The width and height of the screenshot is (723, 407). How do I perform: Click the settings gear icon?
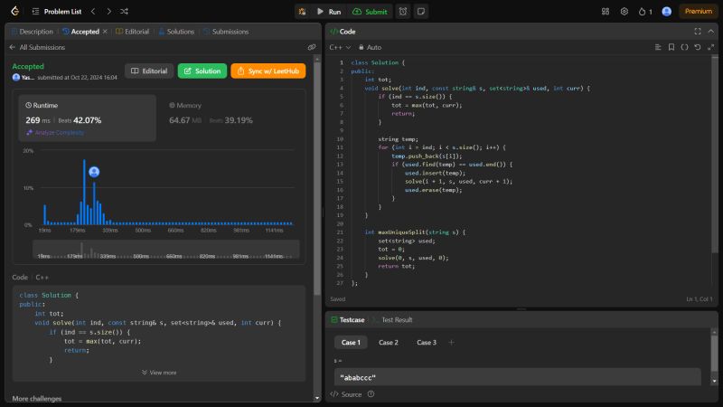[624, 12]
